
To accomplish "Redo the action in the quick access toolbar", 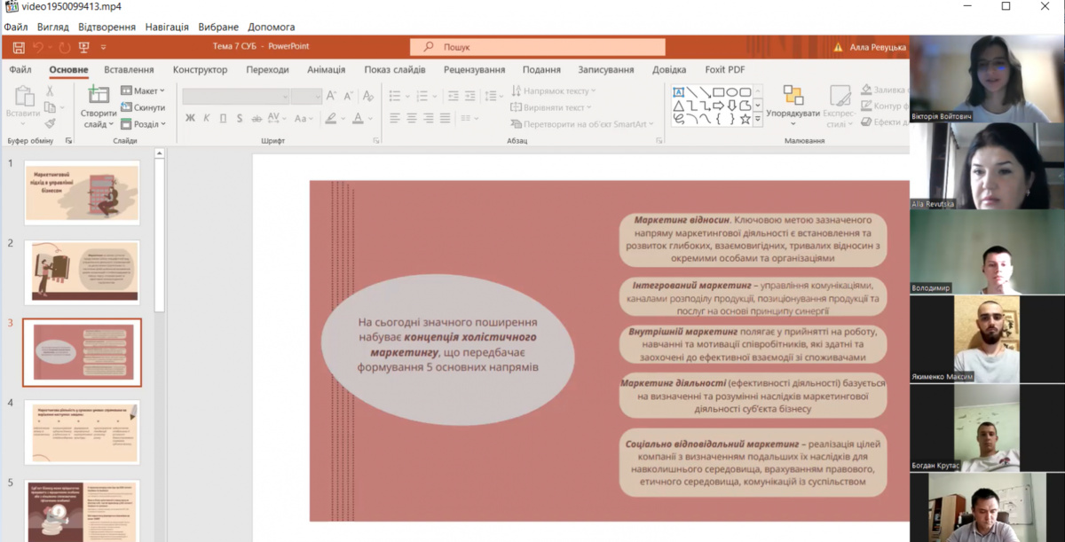I will 64,47.
